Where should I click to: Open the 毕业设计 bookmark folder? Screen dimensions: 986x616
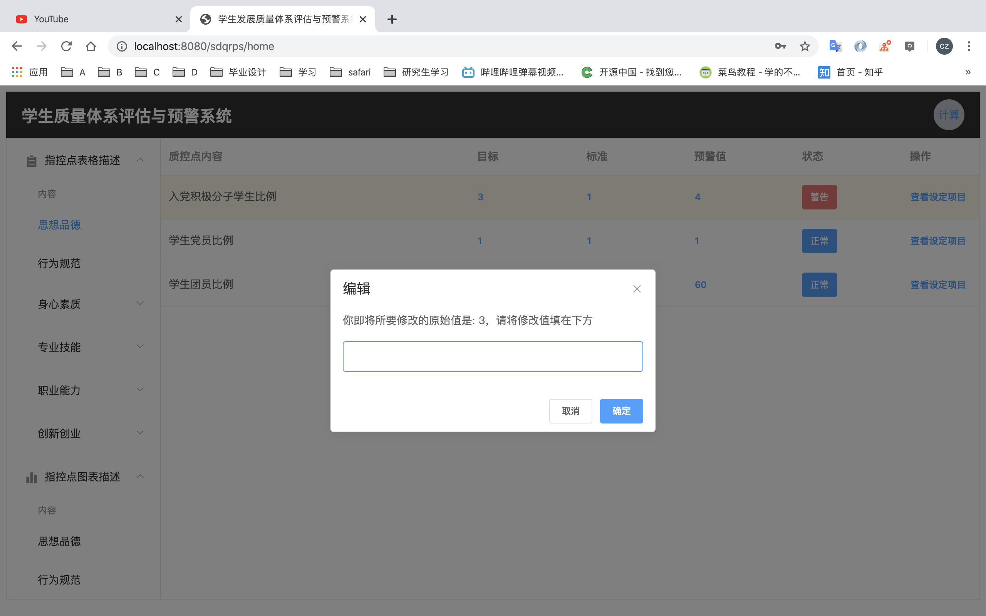(238, 72)
